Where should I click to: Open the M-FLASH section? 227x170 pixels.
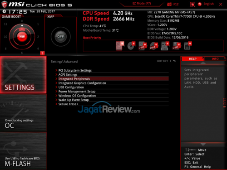pyautogui.click(x=23, y=151)
